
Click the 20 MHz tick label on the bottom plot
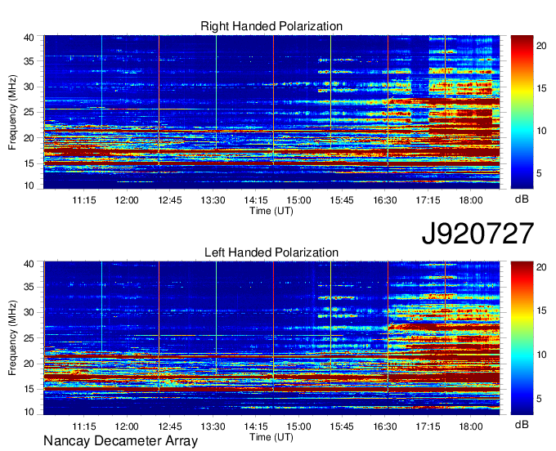29,364
